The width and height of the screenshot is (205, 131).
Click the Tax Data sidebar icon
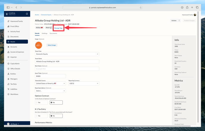click(8, 84)
